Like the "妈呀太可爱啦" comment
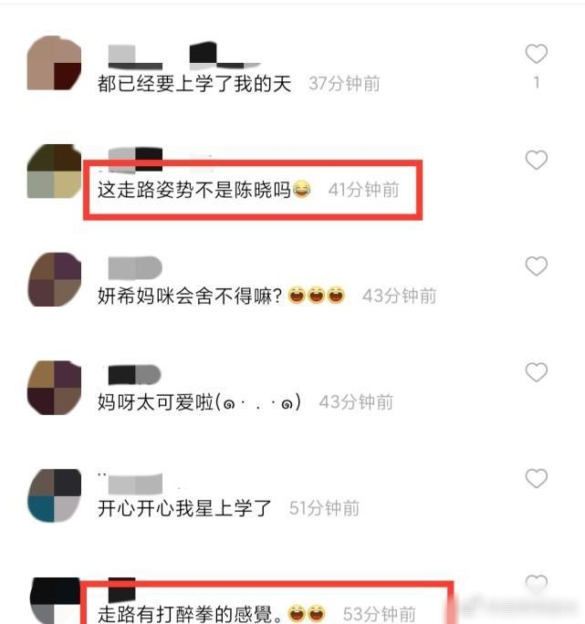The height and width of the screenshot is (624, 585). (537, 372)
